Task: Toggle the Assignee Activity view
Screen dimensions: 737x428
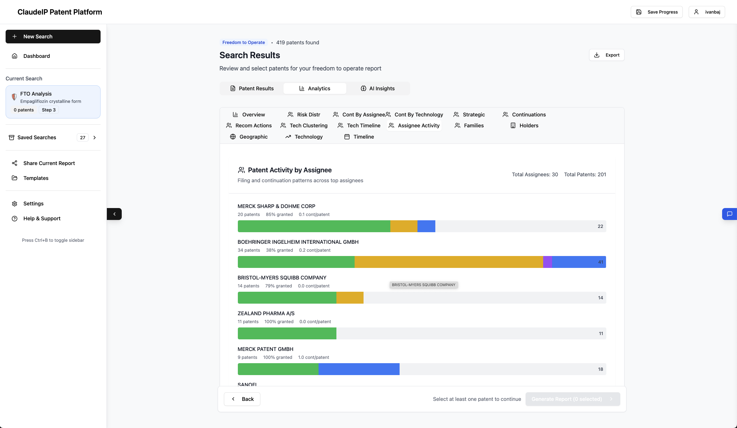Action: [x=414, y=125]
